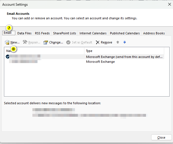Switch to SharePoint Lists tab
Viewport: 173px width, 144px height.
coord(64,33)
